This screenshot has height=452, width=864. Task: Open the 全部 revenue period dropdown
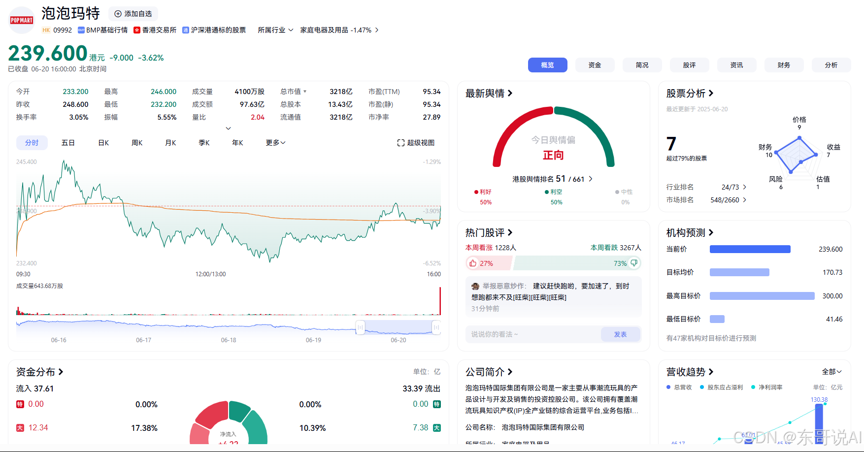831,372
